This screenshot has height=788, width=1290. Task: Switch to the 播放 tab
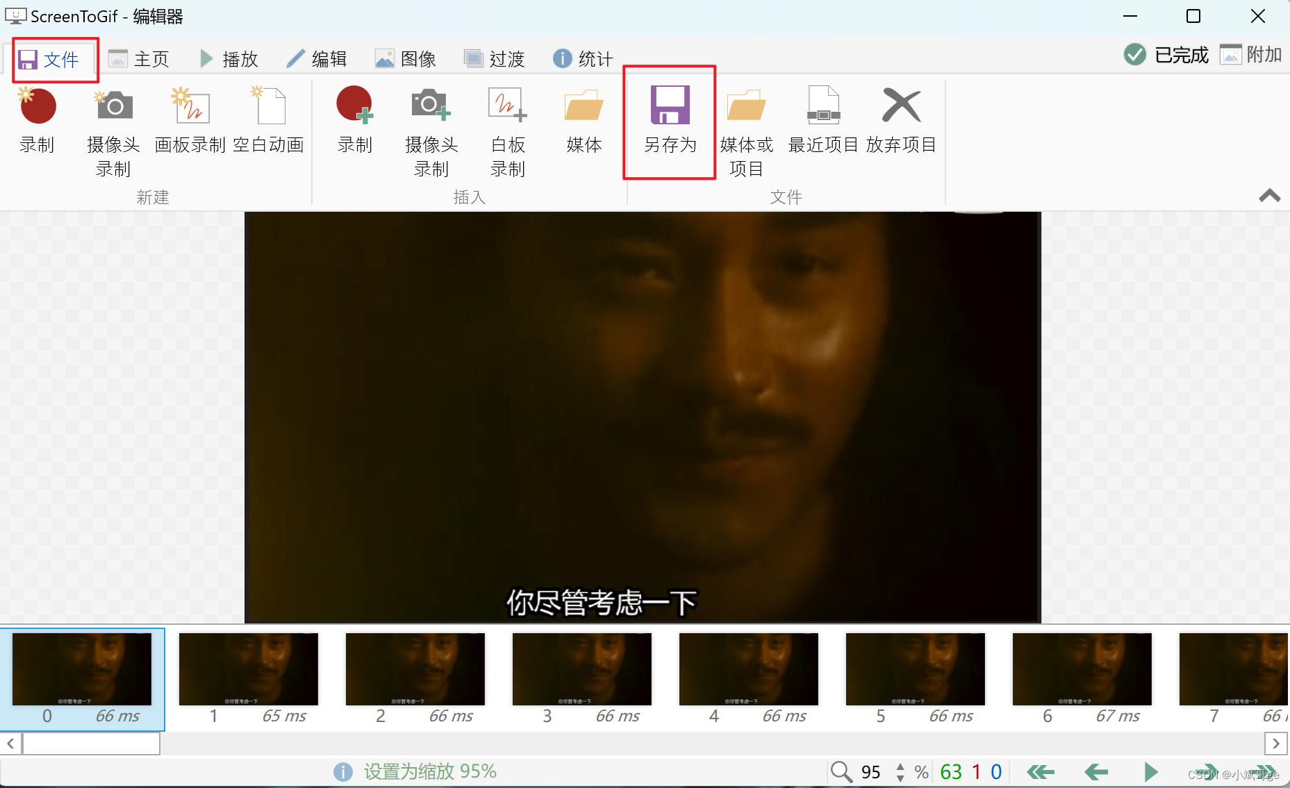(x=229, y=60)
